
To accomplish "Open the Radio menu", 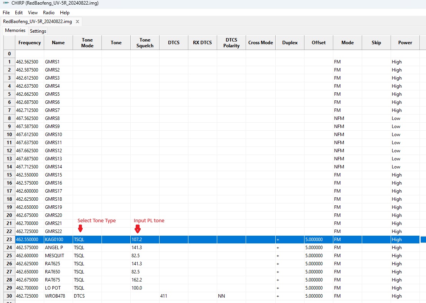I will pyautogui.click(x=49, y=13).
